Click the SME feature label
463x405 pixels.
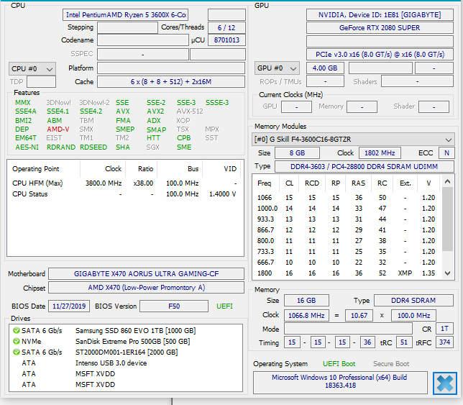184,147
